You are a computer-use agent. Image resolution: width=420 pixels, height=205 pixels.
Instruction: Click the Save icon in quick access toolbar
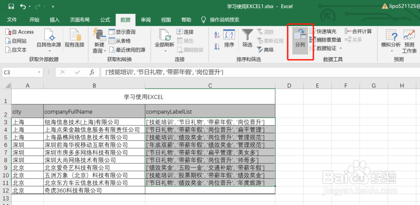pyautogui.click(x=11, y=6)
